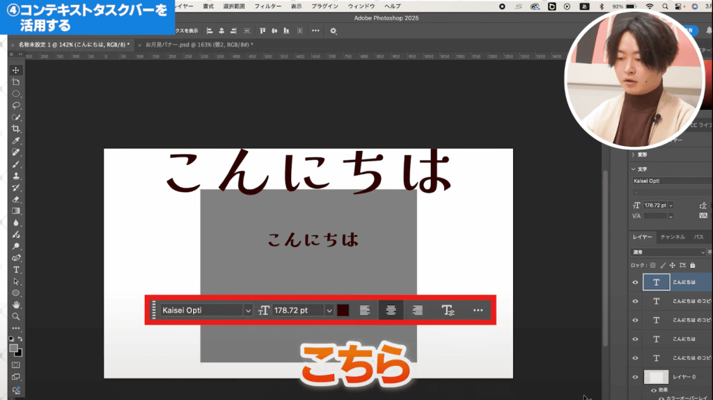Image resolution: width=713 pixels, height=400 pixels.
Task: Select the Horizontal Type tool
Action: [x=16, y=269]
